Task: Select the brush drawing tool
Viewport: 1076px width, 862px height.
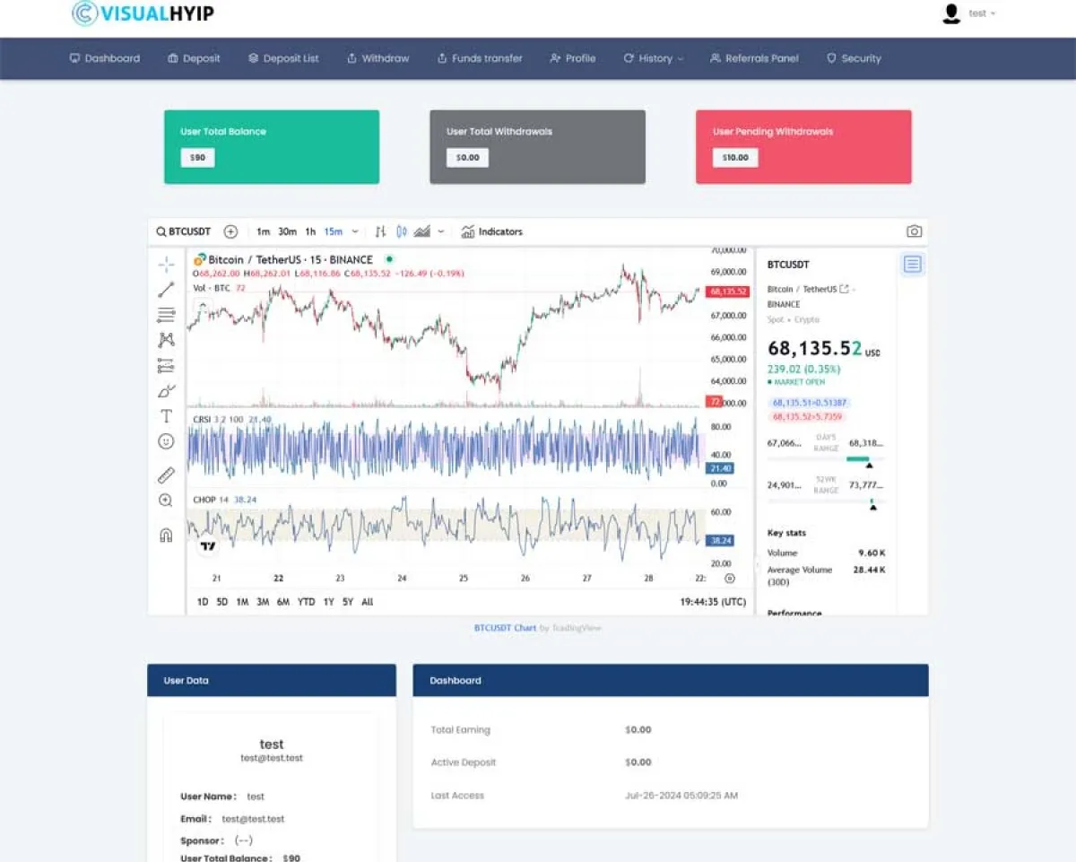Action: pyautogui.click(x=166, y=391)
